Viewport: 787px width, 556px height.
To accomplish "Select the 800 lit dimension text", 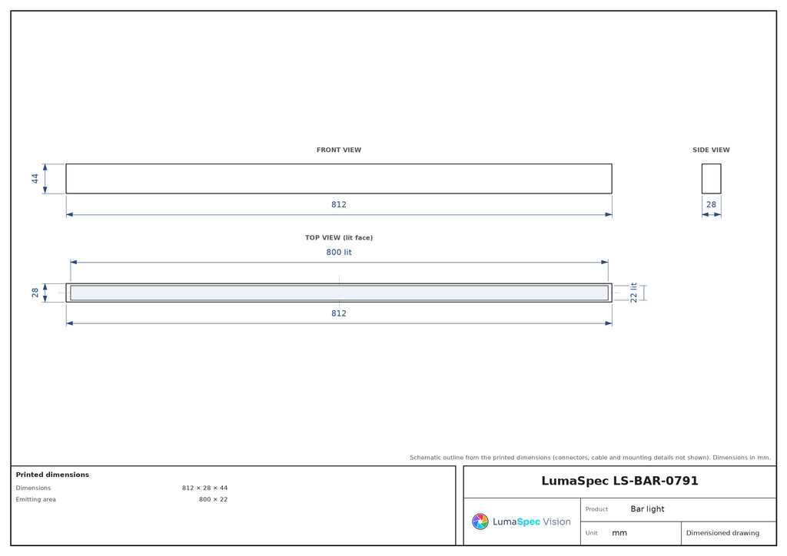I will click(339, 252).
